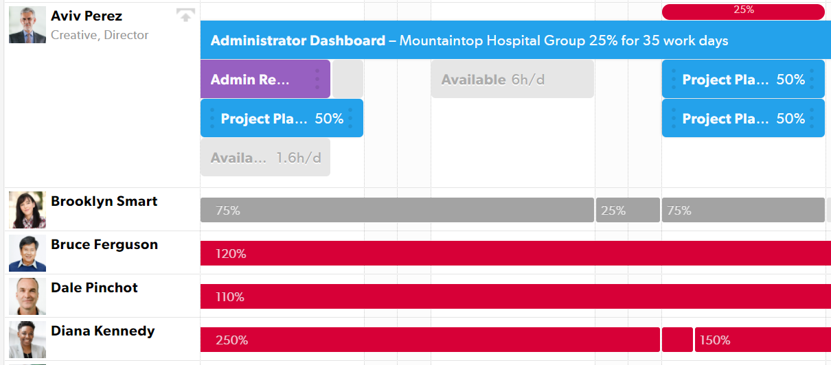
Task: Open the Administrator Dashboard assignment bar
Action: pyautogui.click(x=516, y=40)
